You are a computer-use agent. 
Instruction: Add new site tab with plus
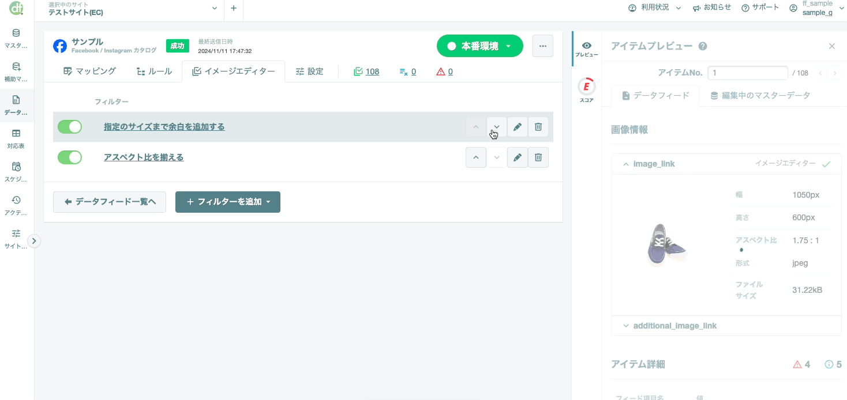(233, 8)
